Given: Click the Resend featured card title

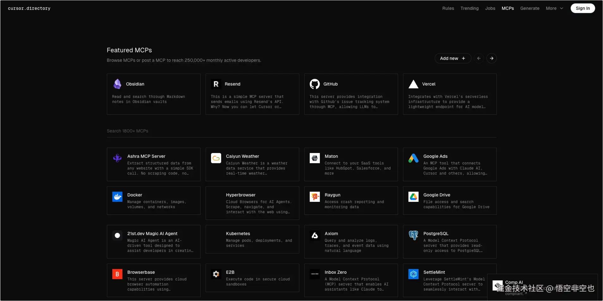Looking at the screenshot, I should click(x=233, y=84).
